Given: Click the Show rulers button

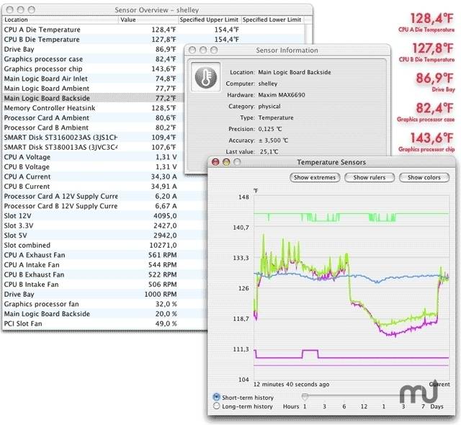Looking at the screenshot, I should coord(370,177).
